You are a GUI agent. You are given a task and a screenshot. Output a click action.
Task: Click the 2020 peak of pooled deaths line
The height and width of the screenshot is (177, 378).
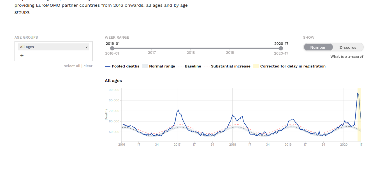(x=358, y=93)
